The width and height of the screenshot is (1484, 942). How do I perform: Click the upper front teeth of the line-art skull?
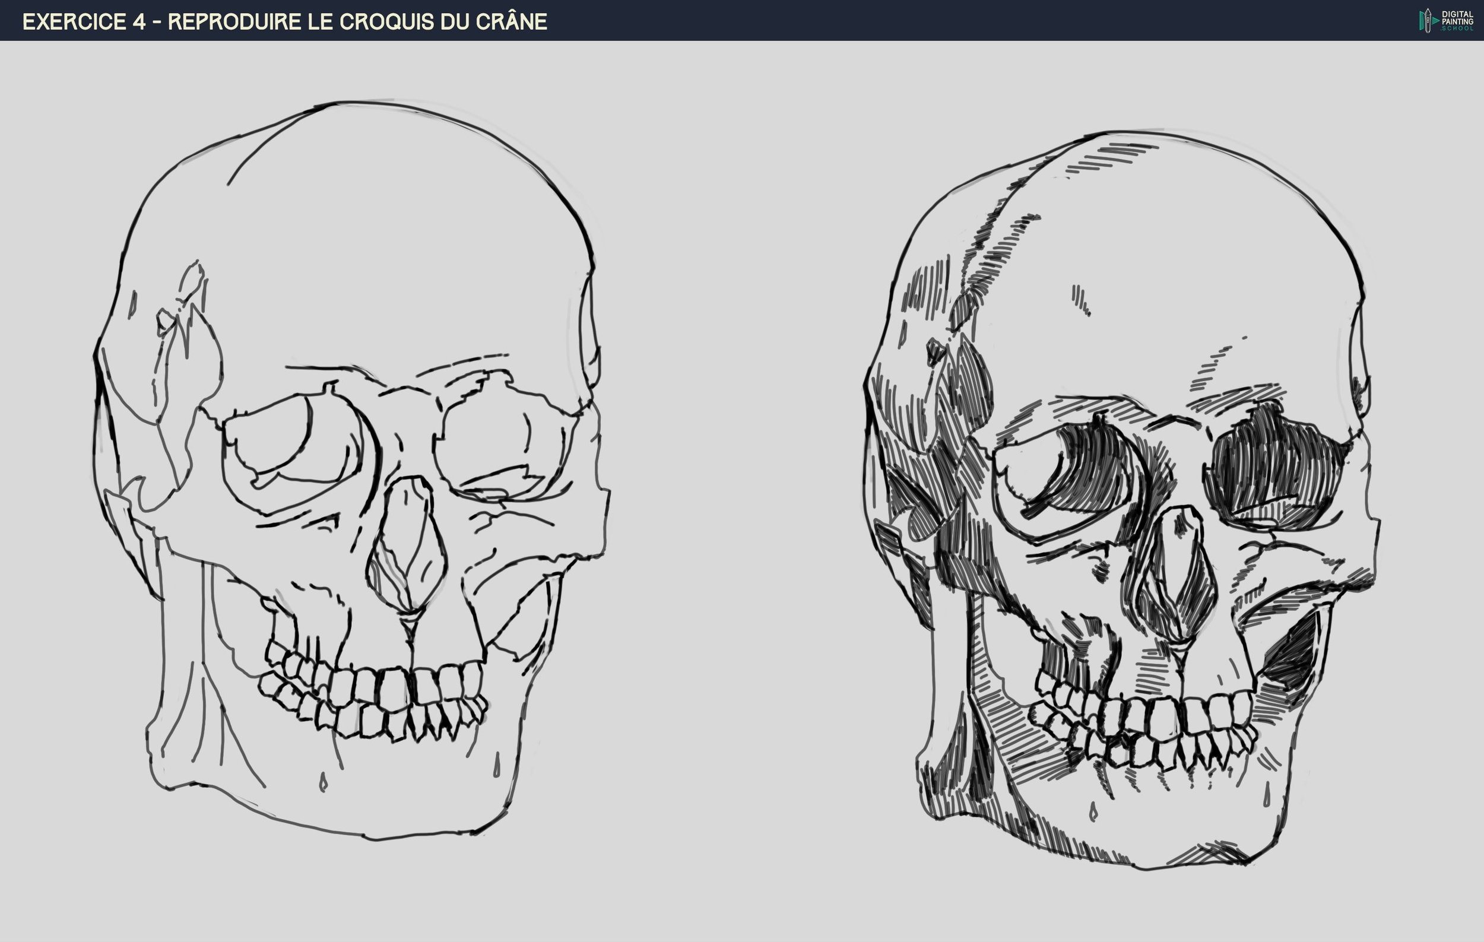394,687
